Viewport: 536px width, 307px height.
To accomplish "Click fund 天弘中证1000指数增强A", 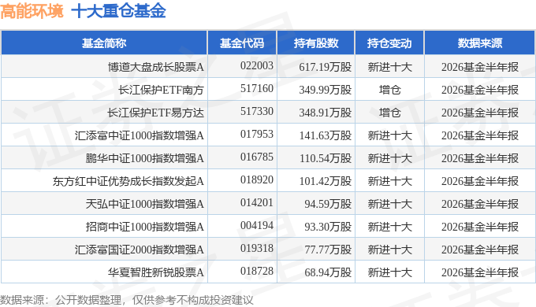I will coord(144,204).
